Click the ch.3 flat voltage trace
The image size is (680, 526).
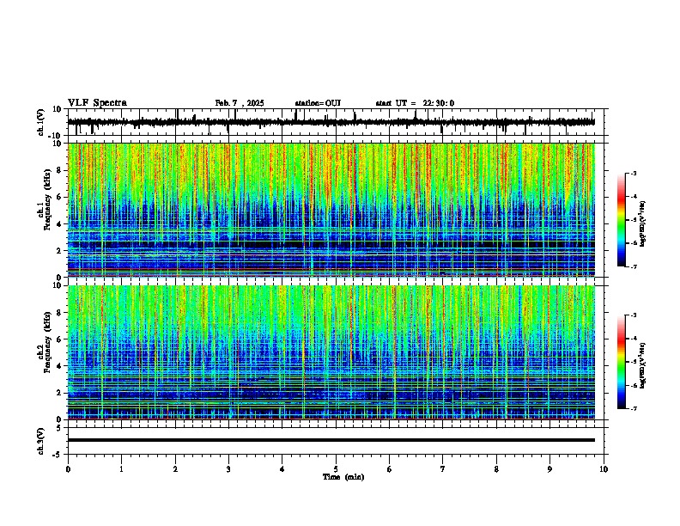tap(331, 440)
